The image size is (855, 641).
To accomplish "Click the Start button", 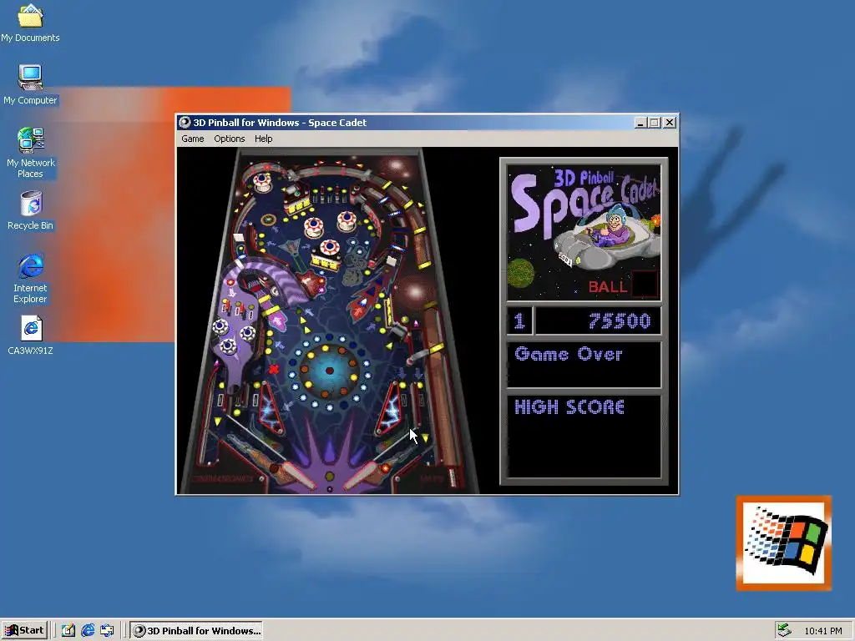I will (x=24, y=631).
